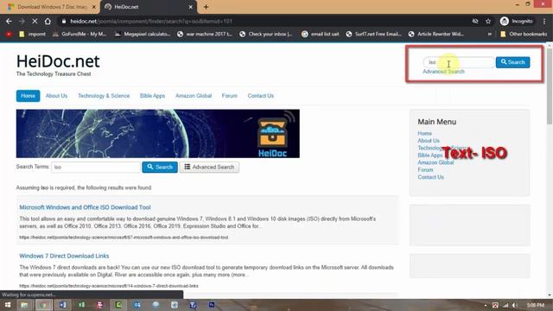Open the Check your inbox bookmark
Screen dimensions: 553x311
[266, 35]
